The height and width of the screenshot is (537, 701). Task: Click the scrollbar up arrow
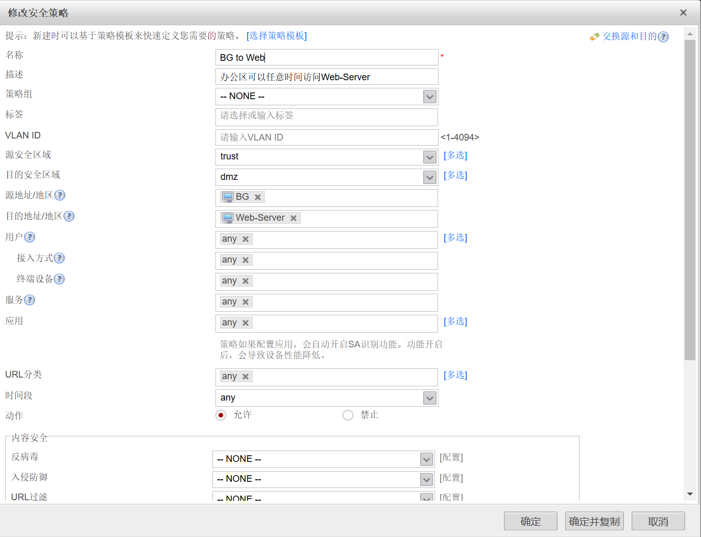[690, 34]
